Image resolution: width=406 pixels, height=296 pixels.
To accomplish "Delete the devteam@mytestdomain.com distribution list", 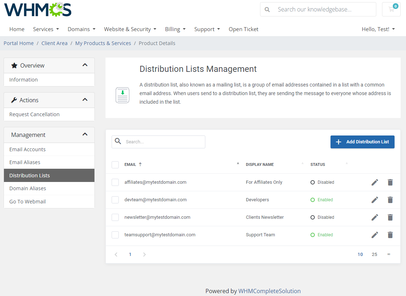I will click(x=390, y=200).
